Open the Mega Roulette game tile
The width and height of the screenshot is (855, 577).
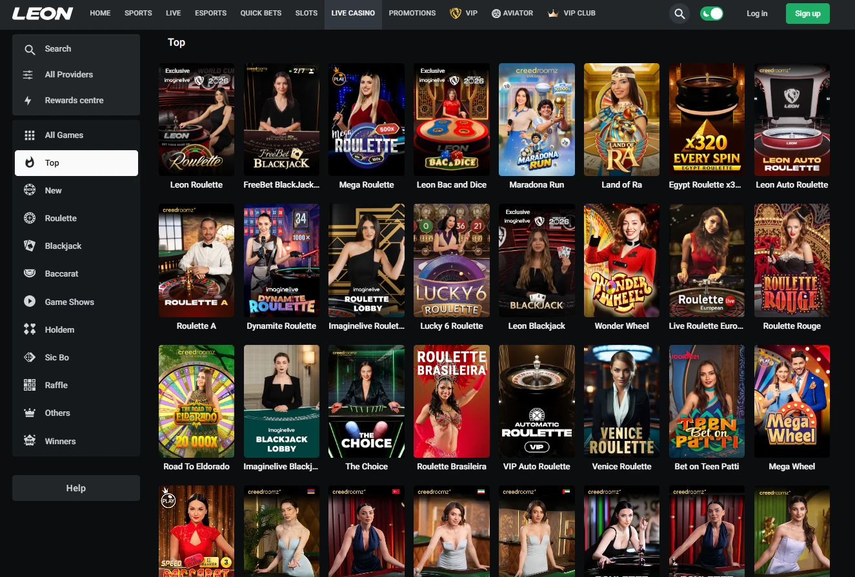tap(367, 120)
